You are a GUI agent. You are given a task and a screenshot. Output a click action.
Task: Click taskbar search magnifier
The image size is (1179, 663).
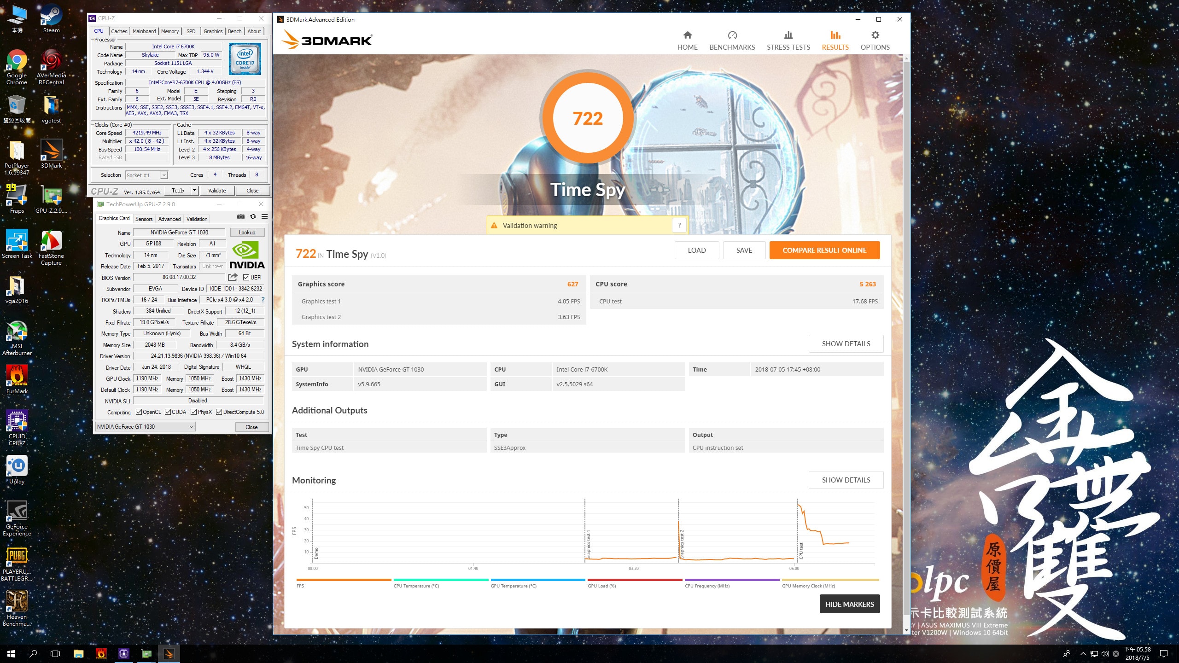[33, 653]
